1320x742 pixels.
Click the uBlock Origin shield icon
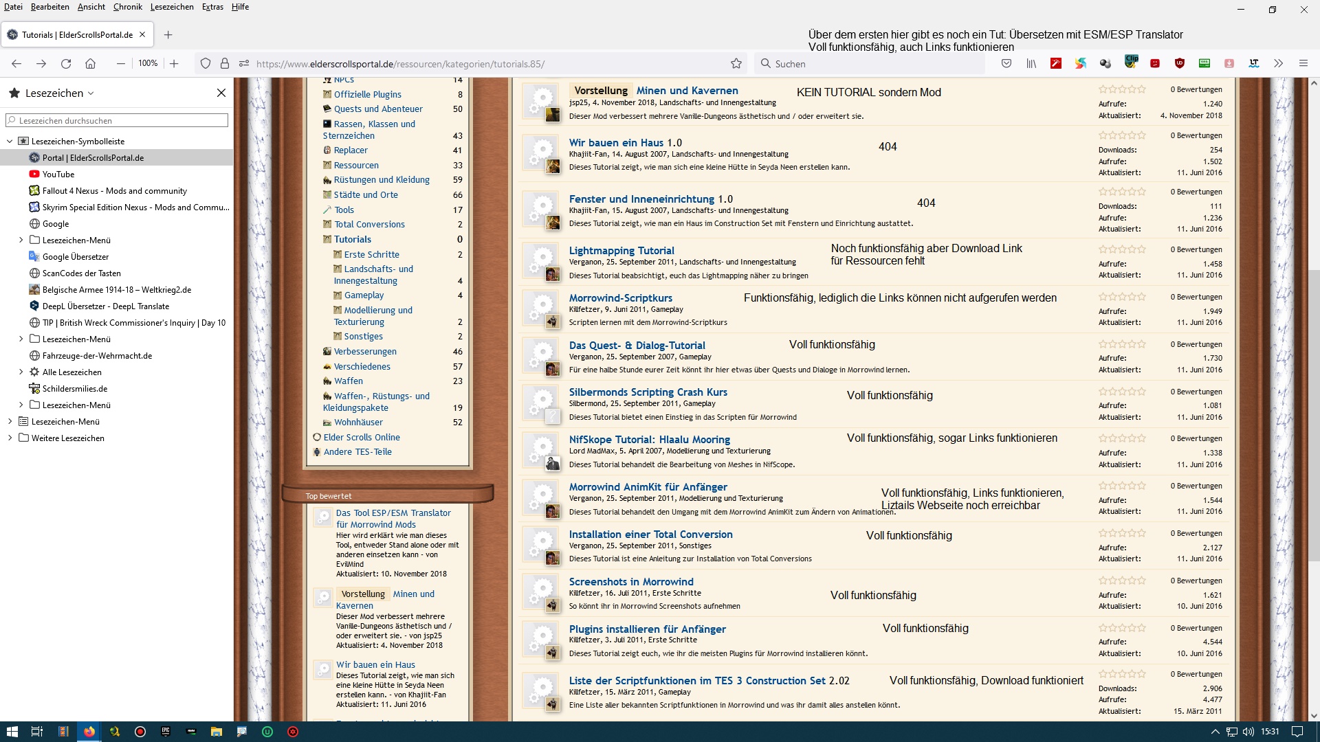1180,64
